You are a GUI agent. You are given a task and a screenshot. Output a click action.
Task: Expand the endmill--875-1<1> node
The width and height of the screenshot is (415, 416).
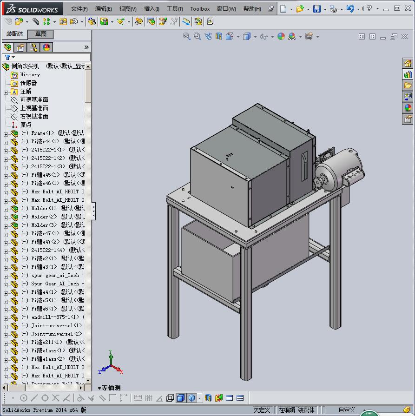[x=6, y=318]
